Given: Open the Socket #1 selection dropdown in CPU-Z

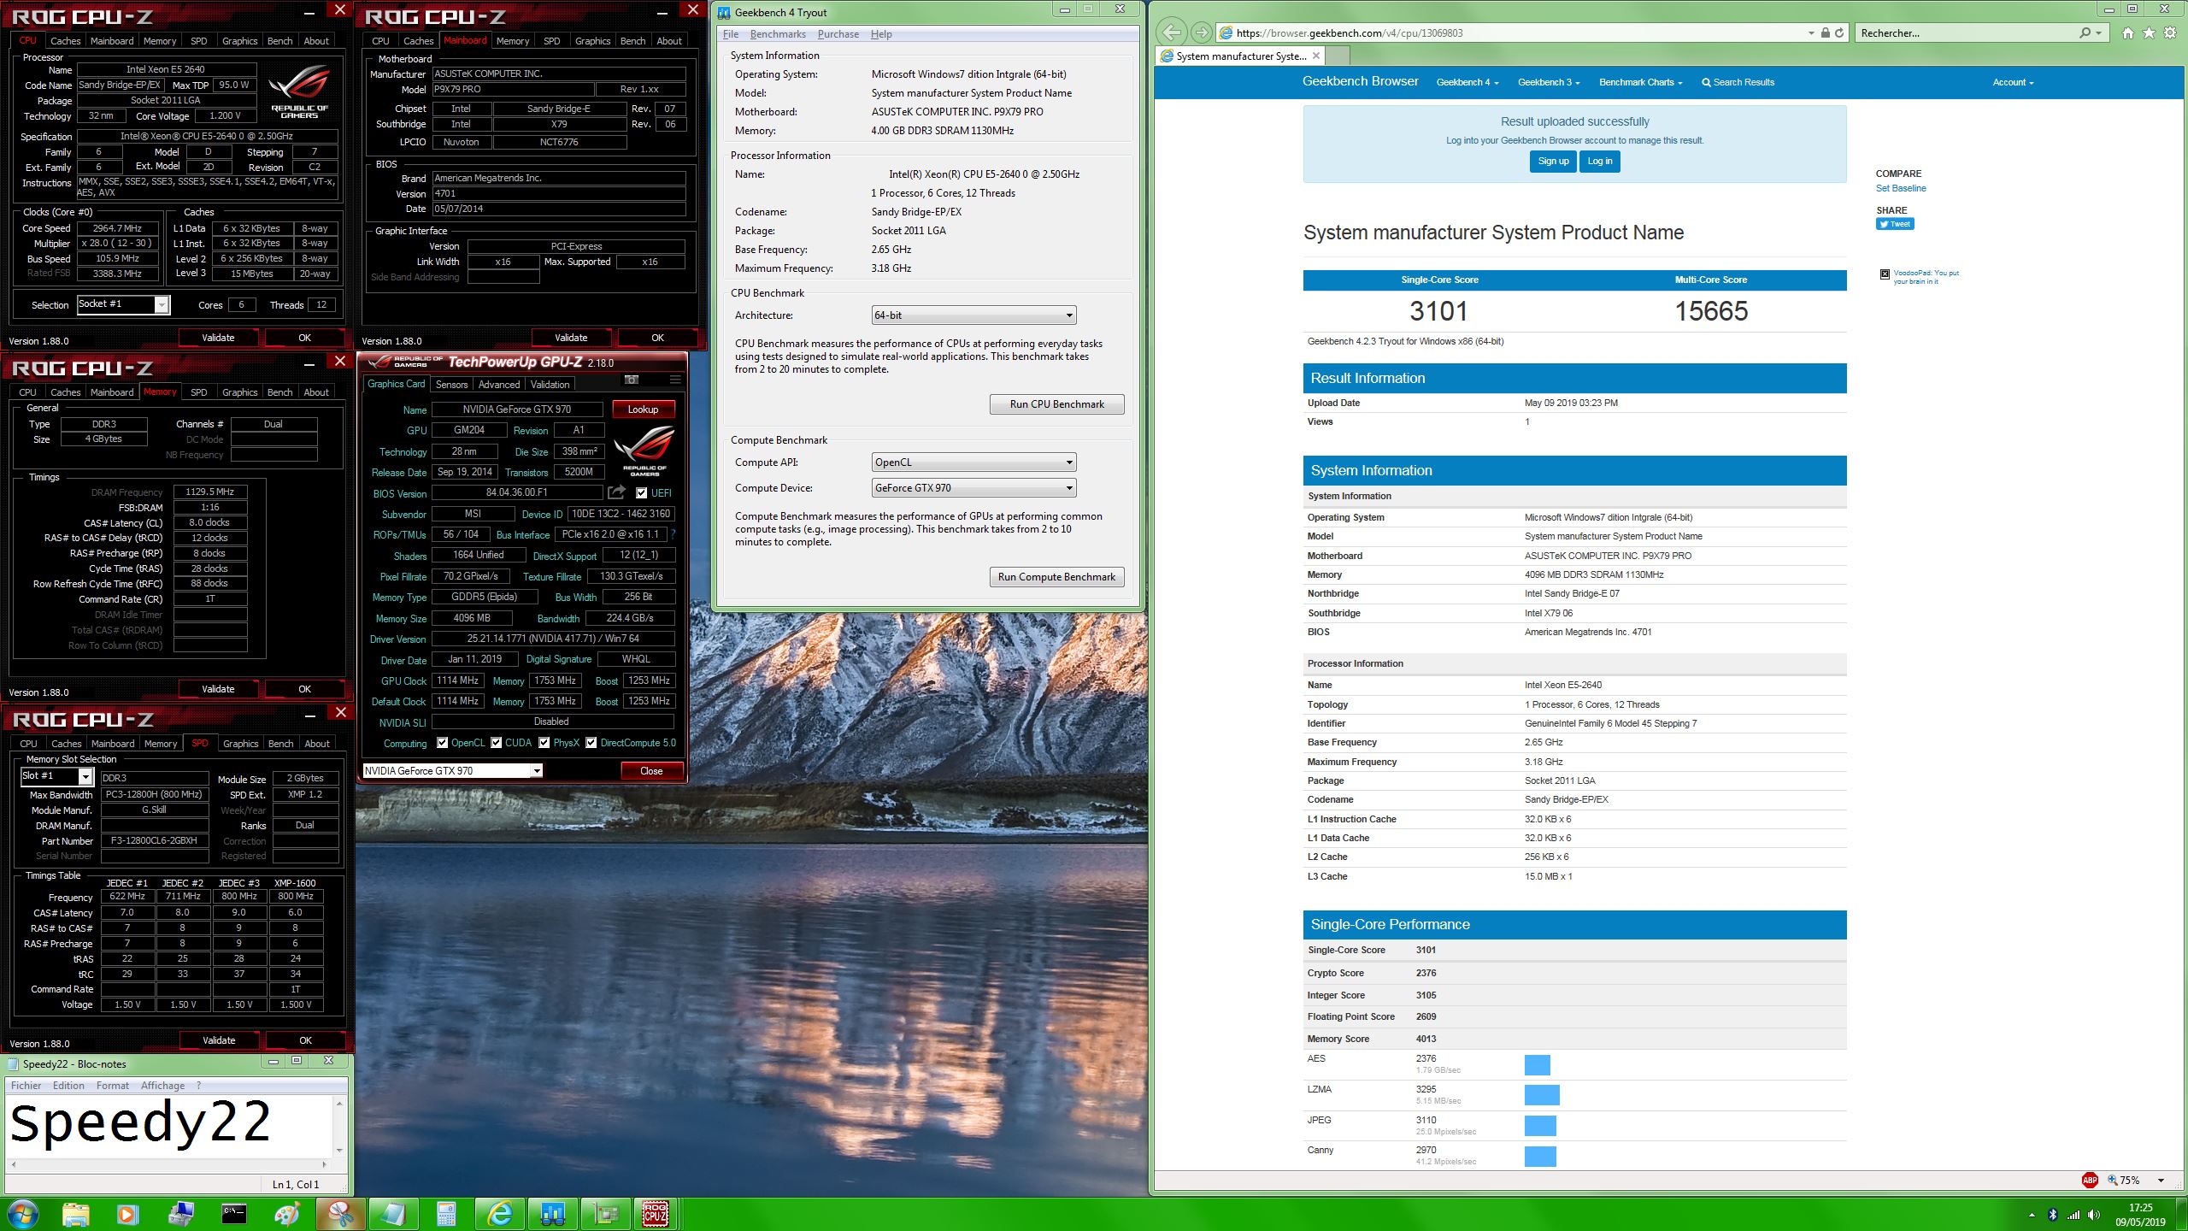Looking at the screenshot, I should click(123, 304).
